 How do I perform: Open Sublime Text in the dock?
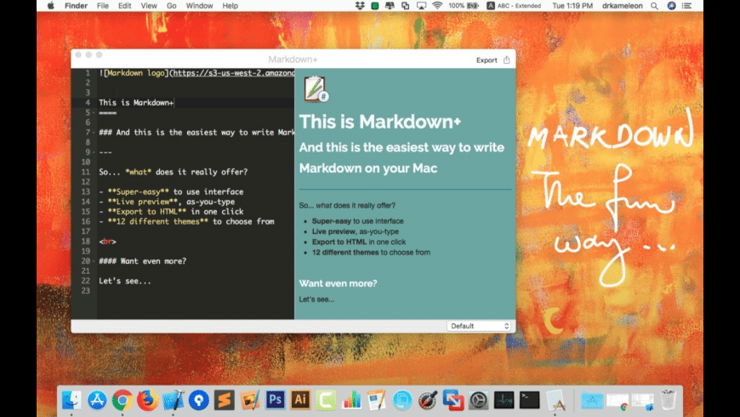[x=225, y=400]
